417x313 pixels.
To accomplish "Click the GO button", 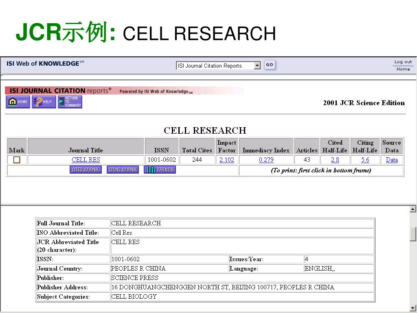I will click(x=270, y=65).
